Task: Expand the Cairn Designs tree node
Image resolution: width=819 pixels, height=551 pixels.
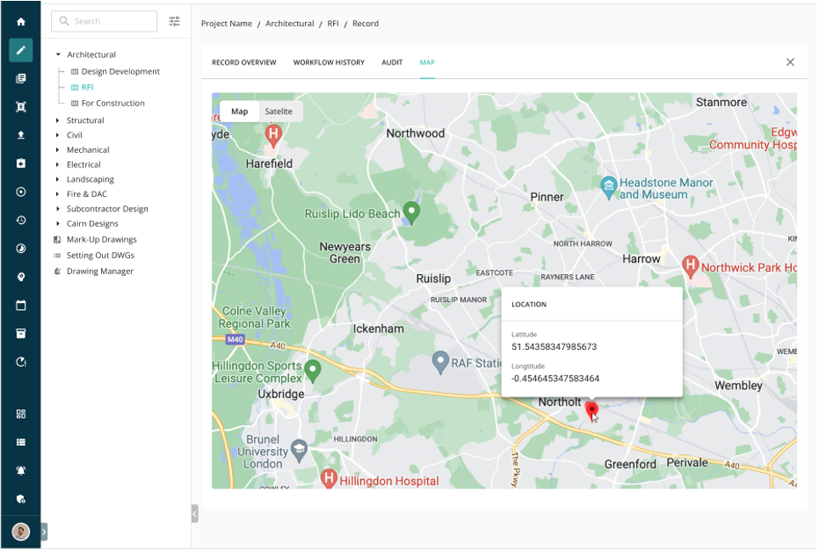Action: (x=58, y=224)
